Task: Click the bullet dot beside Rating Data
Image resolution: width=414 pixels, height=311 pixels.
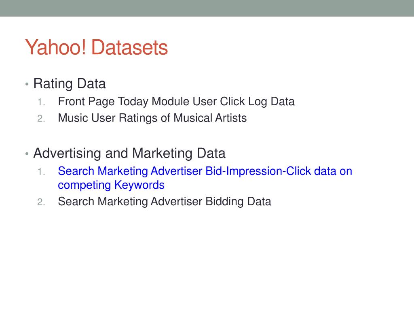Action: (x=27, y=84)
